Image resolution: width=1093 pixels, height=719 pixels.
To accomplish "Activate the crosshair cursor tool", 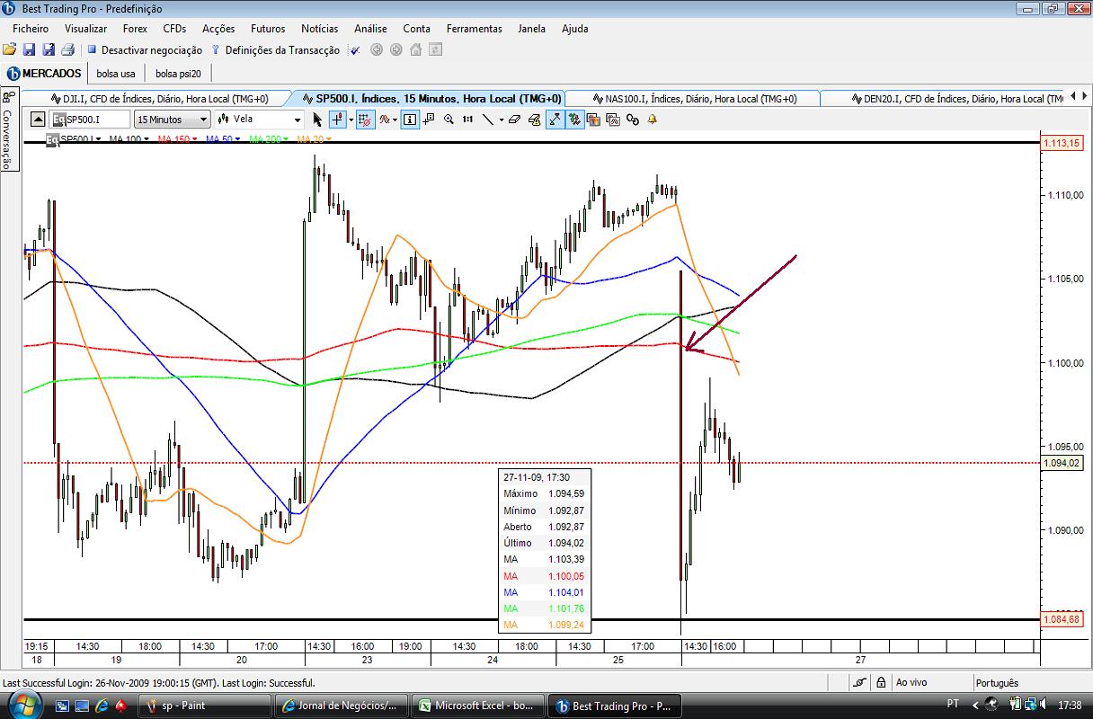I will coord(336,119).
